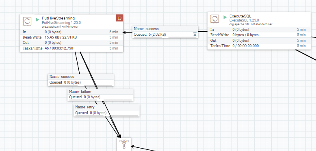This screenshot has height=151, width=316.
Task: Click 'Queued 0 (0 bytes)' under the retry label
Action: (91, 113)
